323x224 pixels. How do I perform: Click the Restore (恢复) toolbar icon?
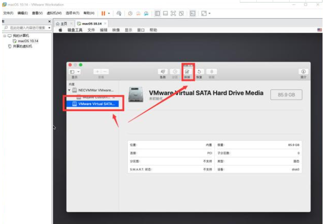199,72
